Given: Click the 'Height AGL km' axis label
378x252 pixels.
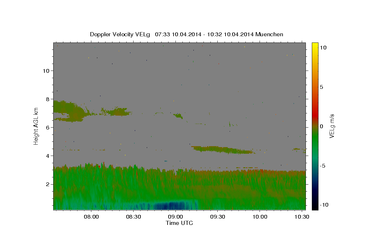Looking at the screenshot, I should tap(36, 126).
